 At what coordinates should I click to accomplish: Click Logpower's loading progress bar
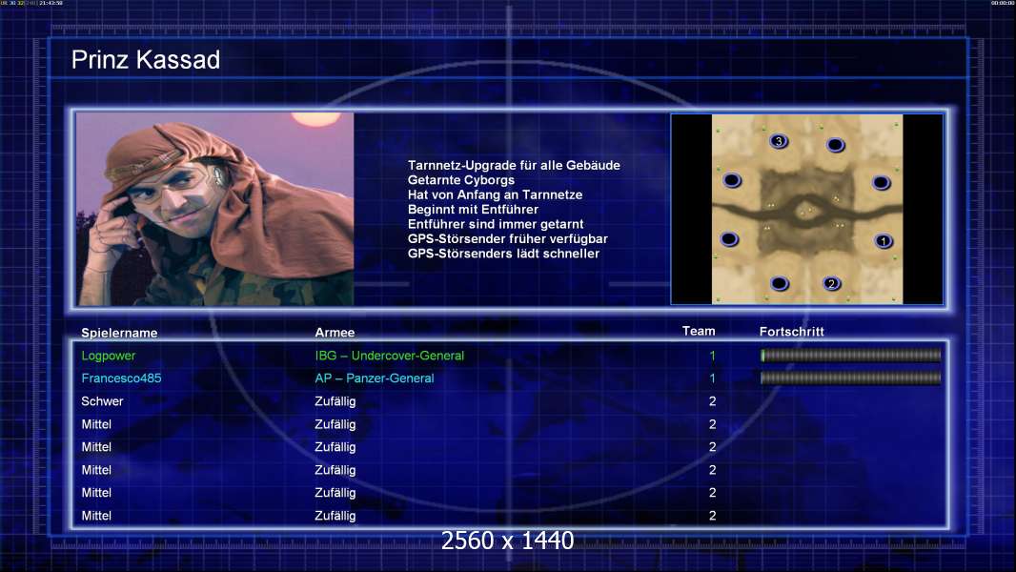pyautogui.click(x=851, y=355)
